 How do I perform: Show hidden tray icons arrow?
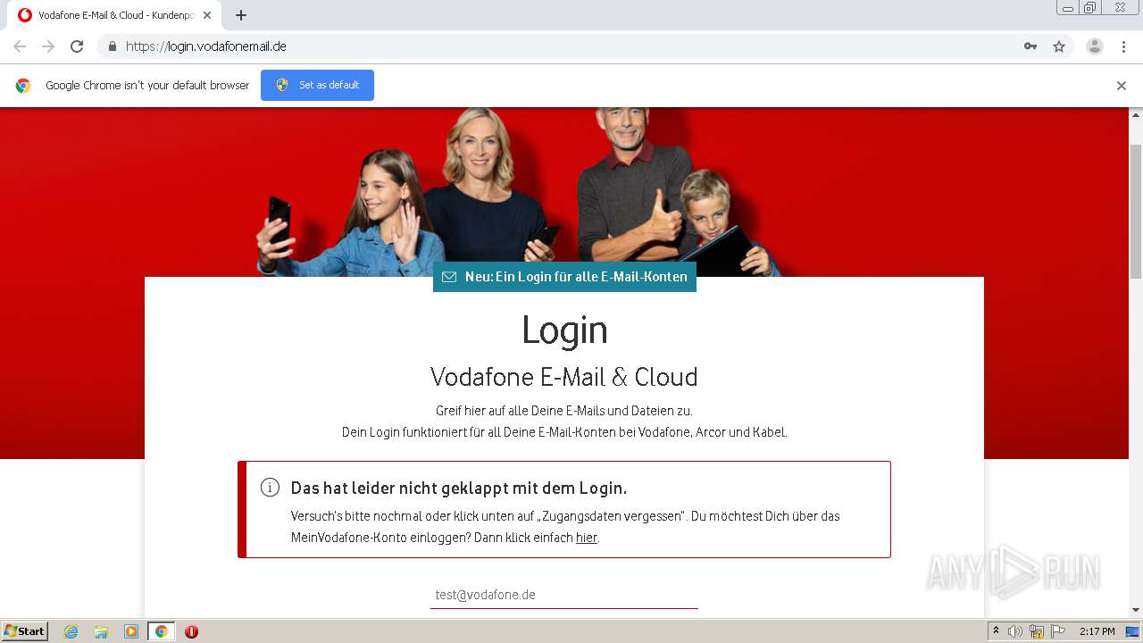(996, 631)
